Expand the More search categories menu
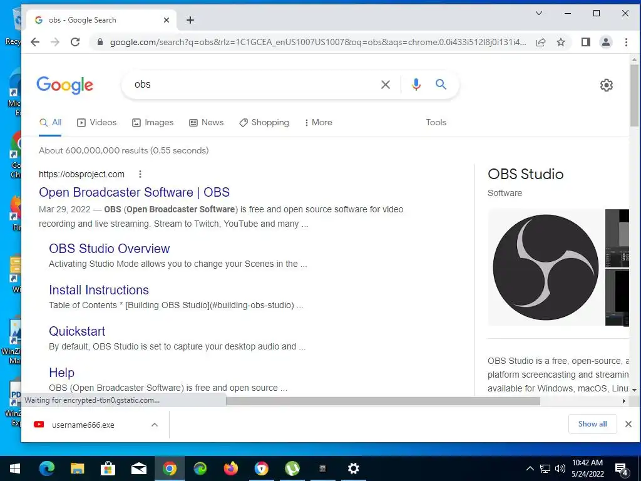This screenshot has height=481, width=641. 319,122
